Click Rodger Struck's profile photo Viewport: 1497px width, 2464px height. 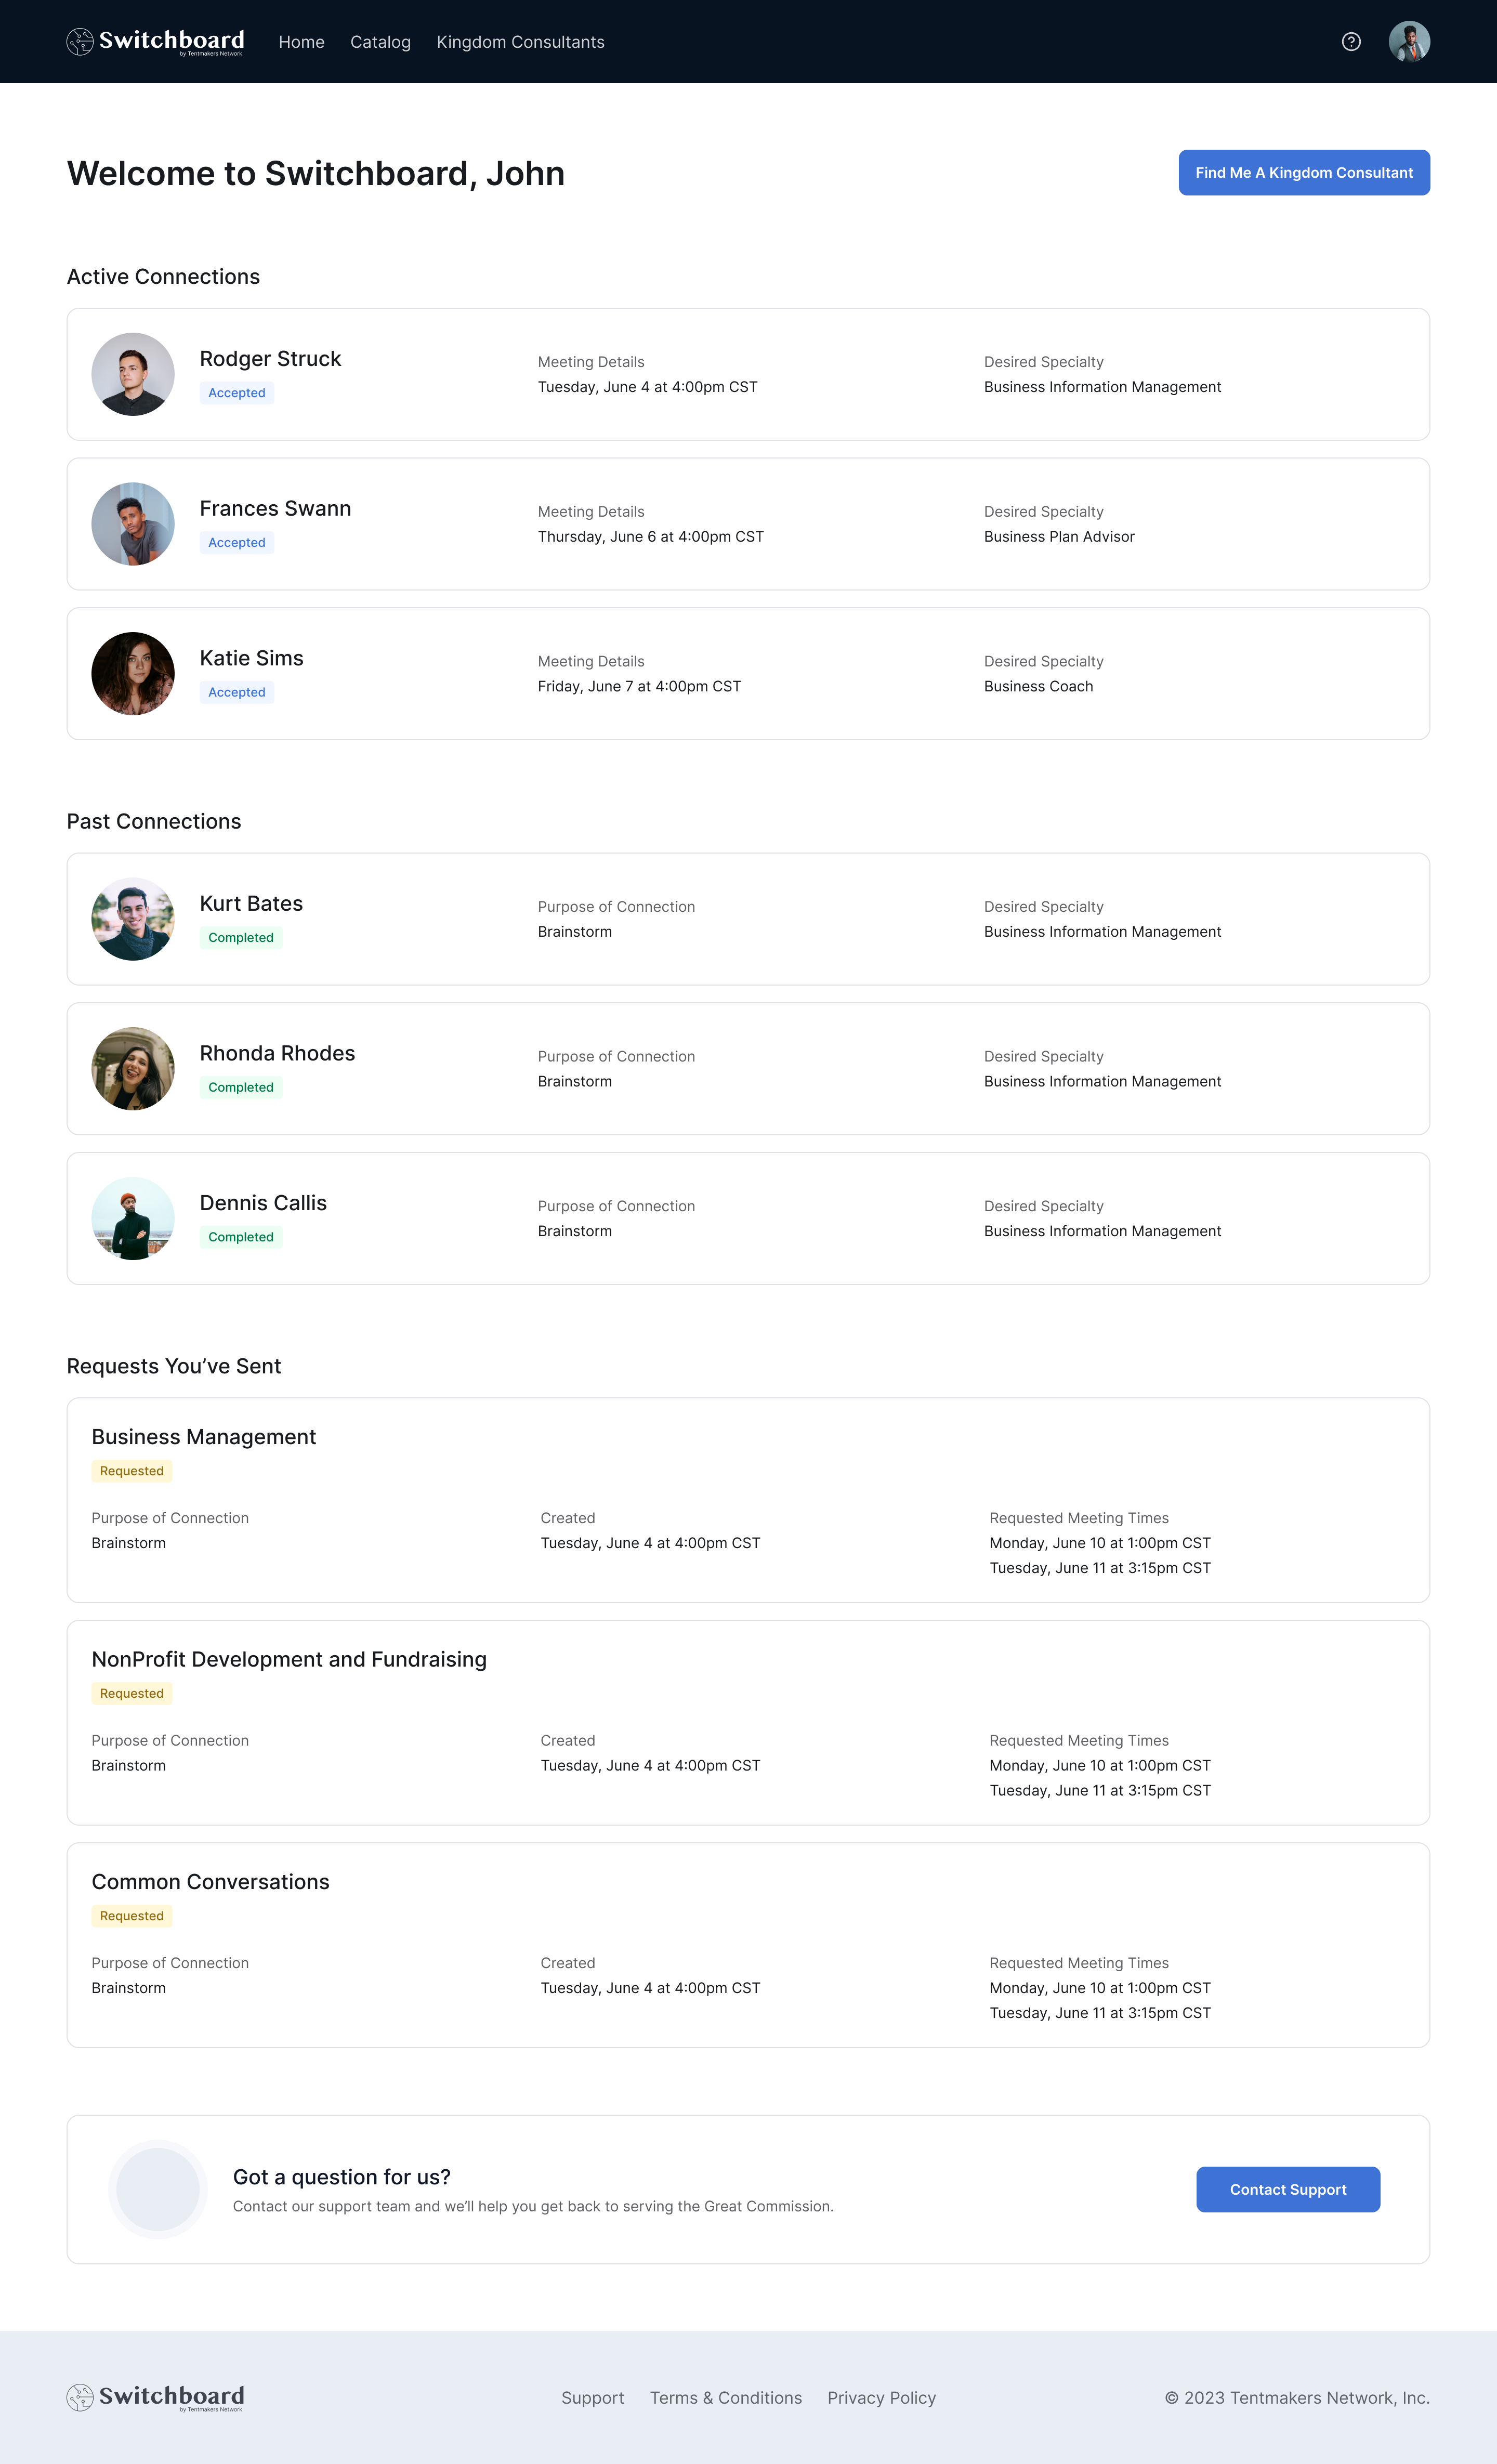point(132,373)
